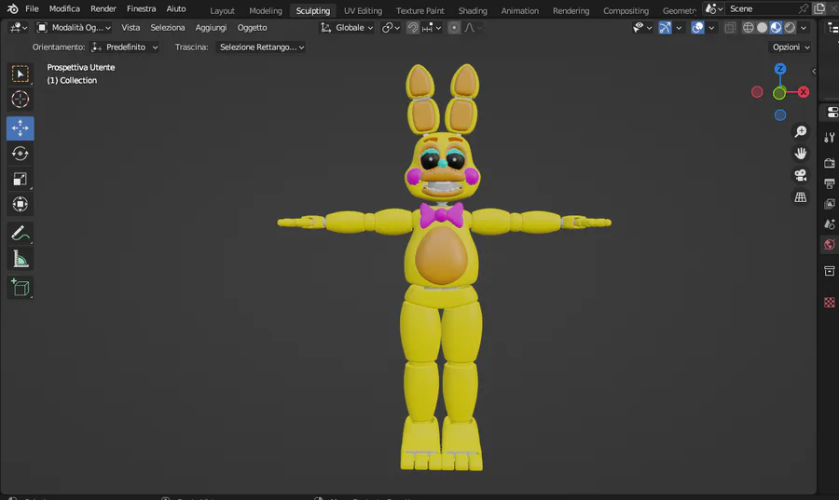
Task: Open the gizmo options dropdown arrow
Action: (x=679, y=28)
